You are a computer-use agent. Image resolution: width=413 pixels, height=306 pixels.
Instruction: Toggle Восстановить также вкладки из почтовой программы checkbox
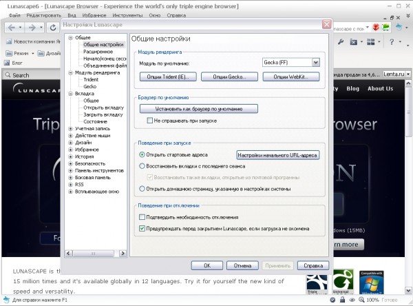[149, 177]
